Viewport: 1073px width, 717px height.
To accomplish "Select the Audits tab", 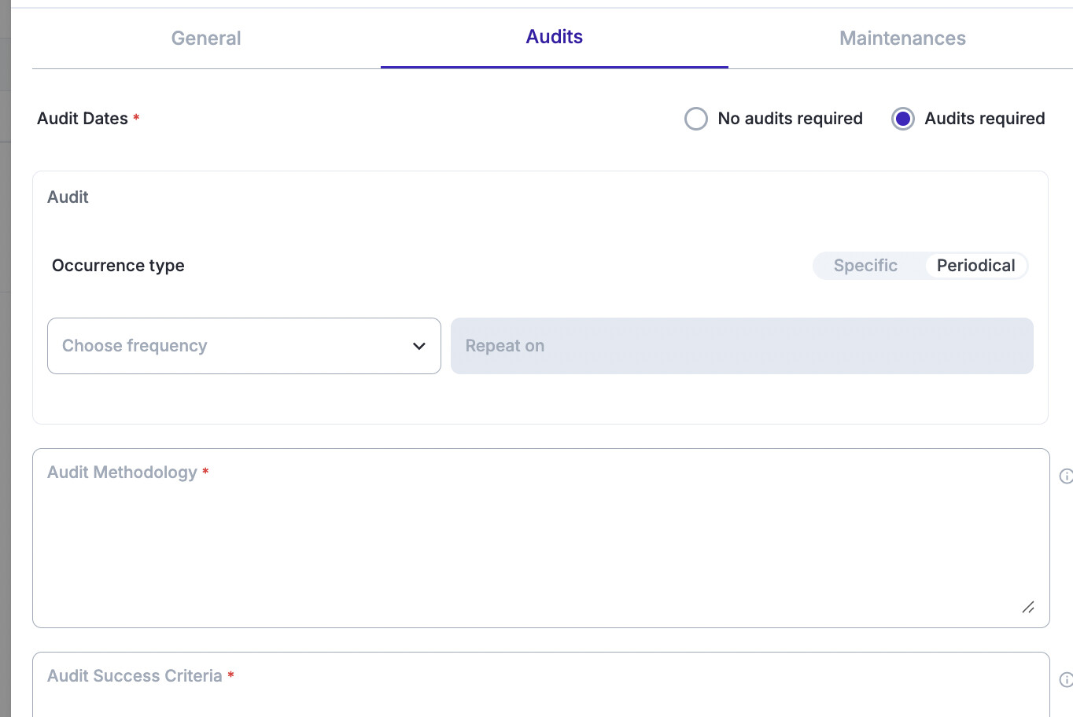I will 554,37.
